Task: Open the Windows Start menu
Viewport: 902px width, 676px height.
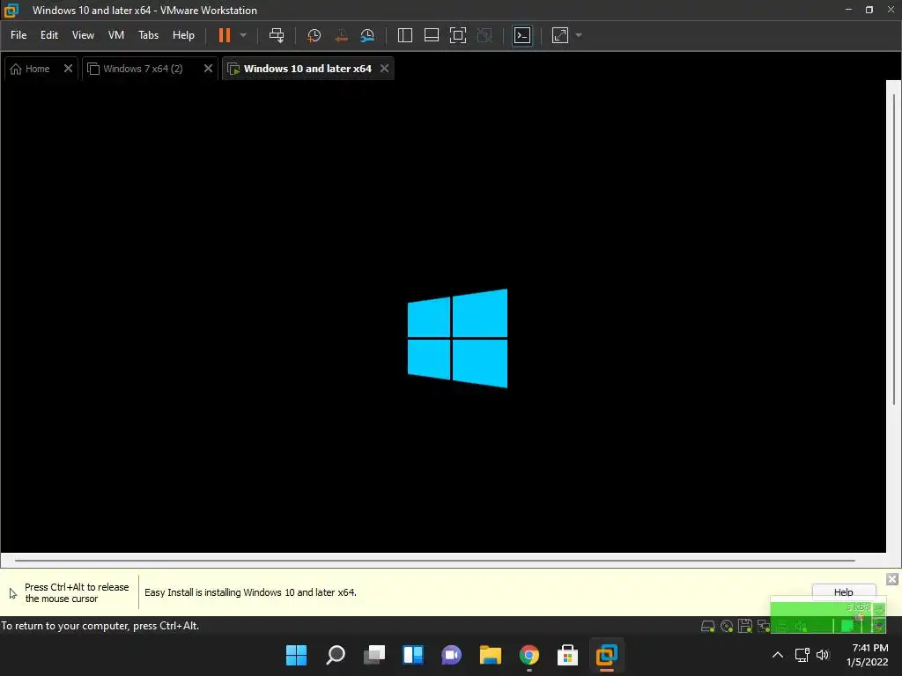Action: [296, 655]
